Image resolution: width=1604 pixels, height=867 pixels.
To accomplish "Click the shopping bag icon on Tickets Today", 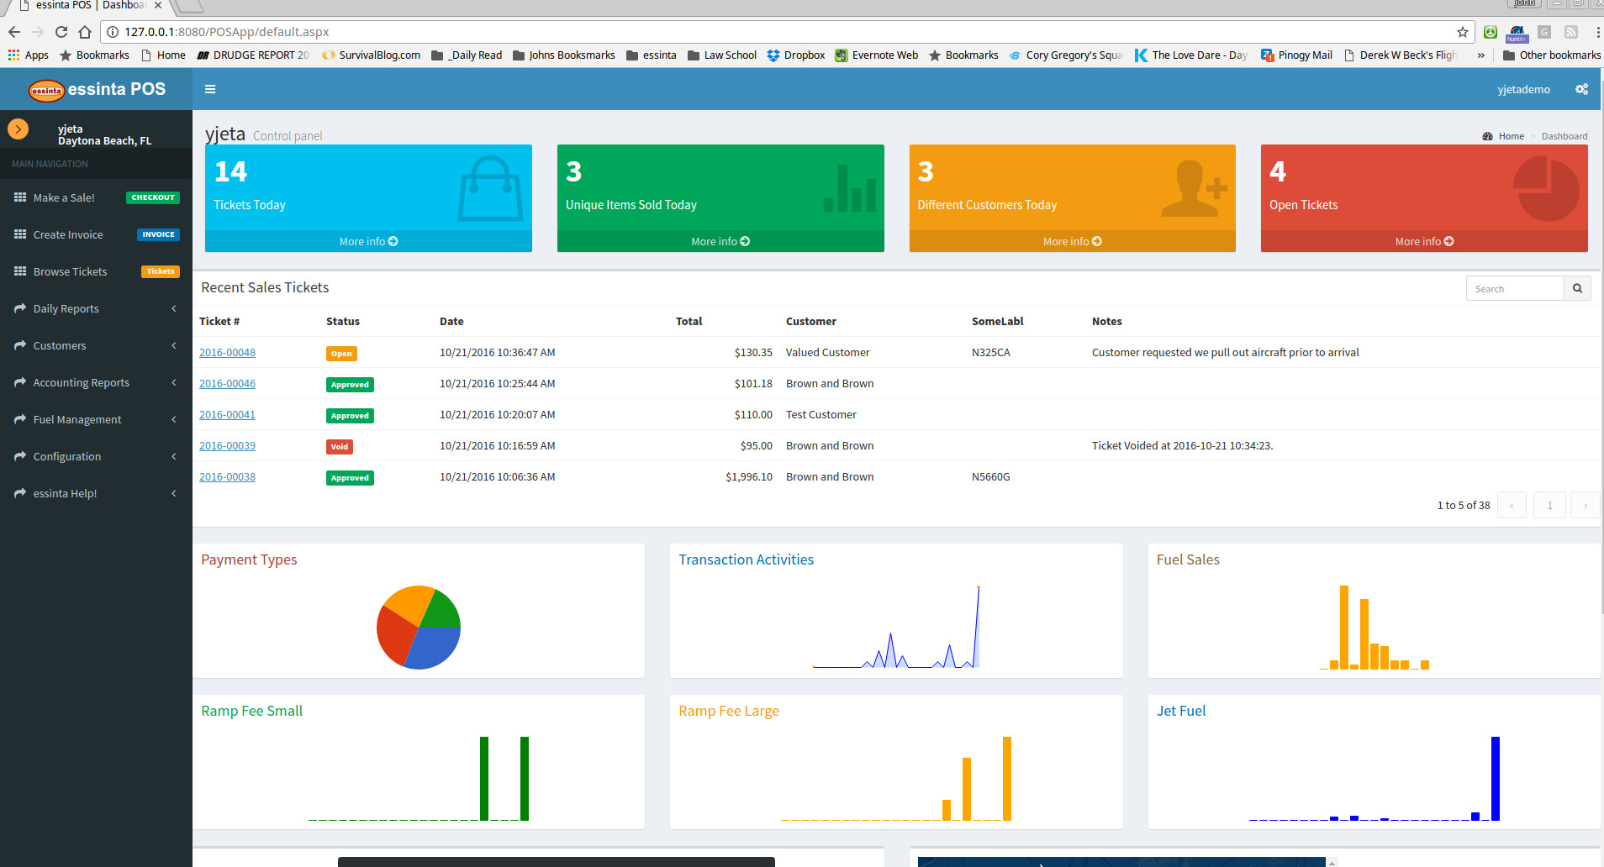I will click(489, 188).
